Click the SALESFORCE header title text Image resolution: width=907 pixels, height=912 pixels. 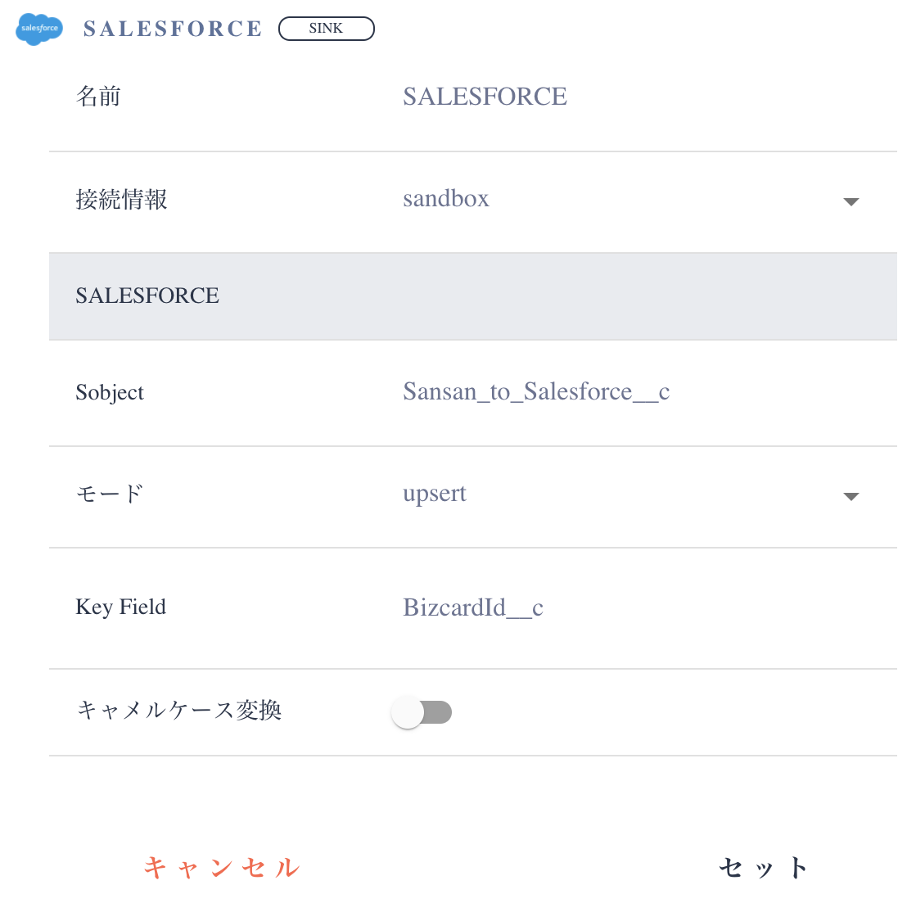pyautogui.click(x=173, y=29)
